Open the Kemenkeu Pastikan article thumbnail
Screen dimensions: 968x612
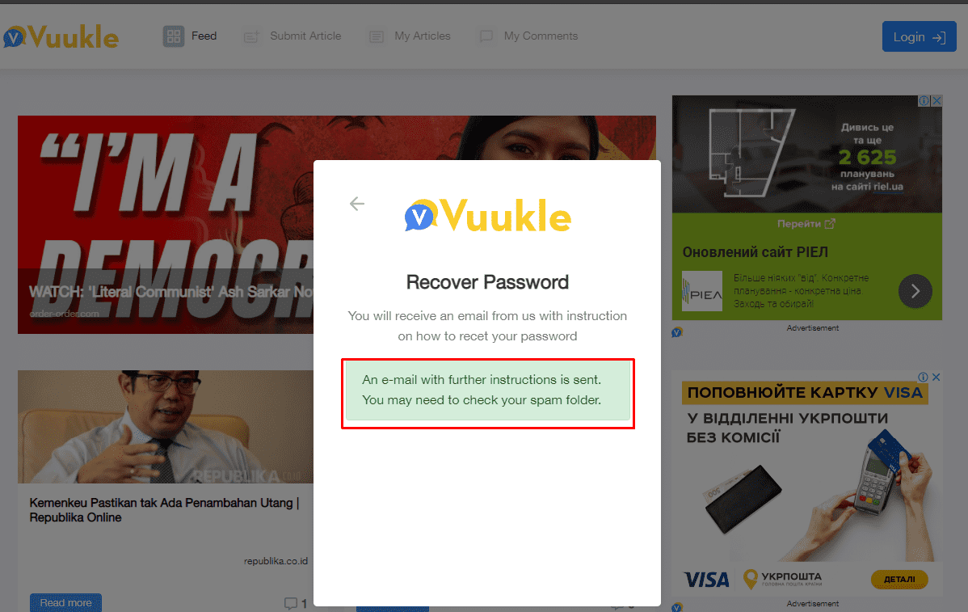point(166,427)
